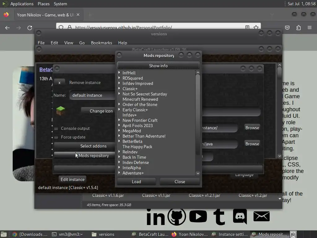Open the Edit menu in versions window
This screenshot has width=317, height=238.
coord(54,43)
